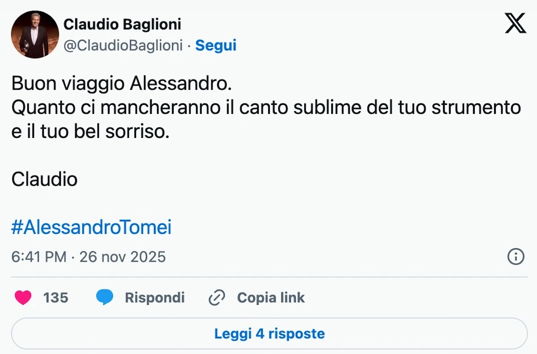Click the date 26 nov 2025
The height and width of the screenshot is (354, 537).
tap(123, 257)
